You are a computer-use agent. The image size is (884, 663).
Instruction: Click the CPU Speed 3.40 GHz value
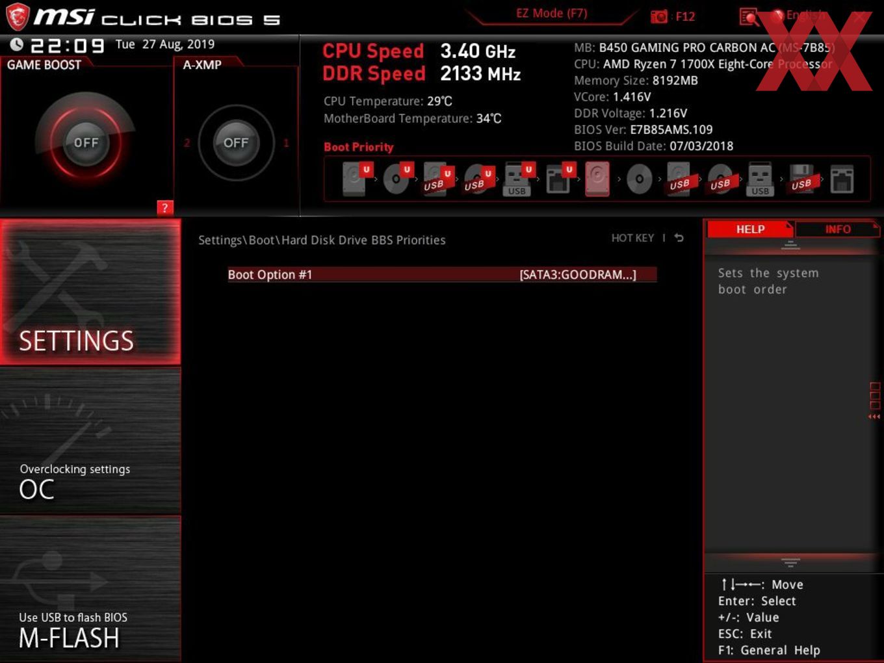pyautogui.click(x=478, y=51)
